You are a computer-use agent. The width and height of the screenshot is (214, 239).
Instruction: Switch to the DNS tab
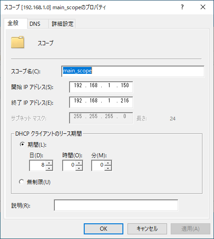(x=35, y=24)
